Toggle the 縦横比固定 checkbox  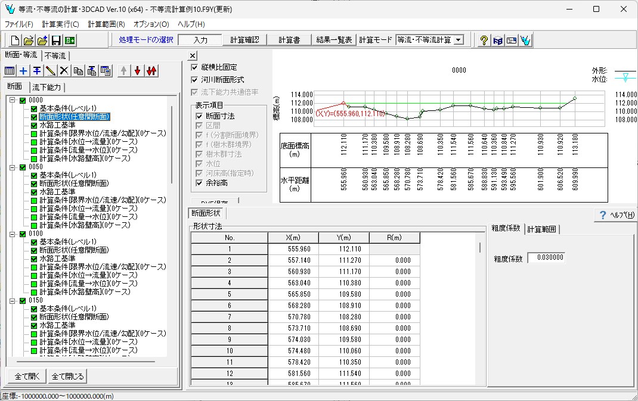(195, 67)
